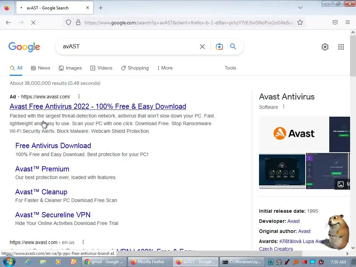Click the horizontal scrollbar right arrow
This screenshot has height=267, width=356.
point(347,253)
